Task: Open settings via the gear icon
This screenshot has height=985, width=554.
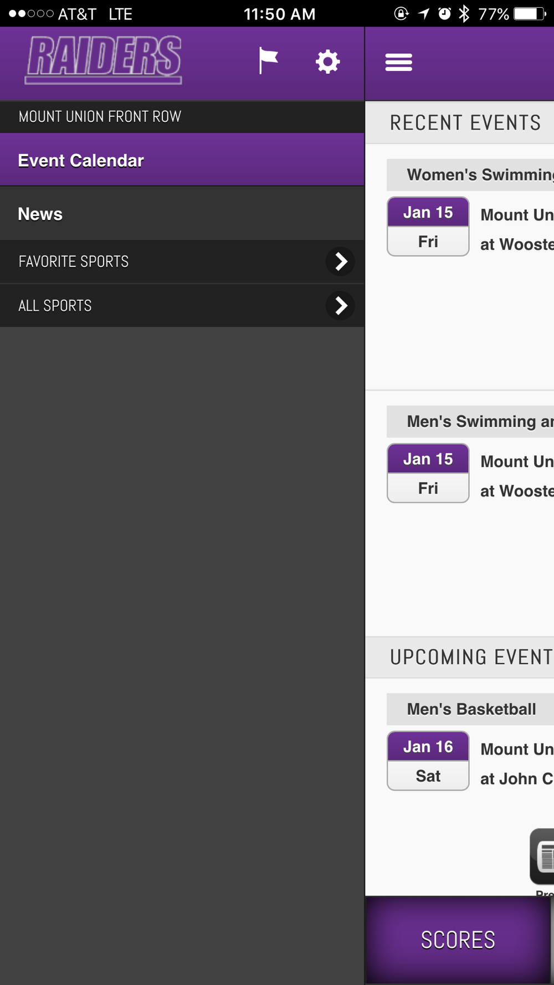Action: [x=327, y=61]
